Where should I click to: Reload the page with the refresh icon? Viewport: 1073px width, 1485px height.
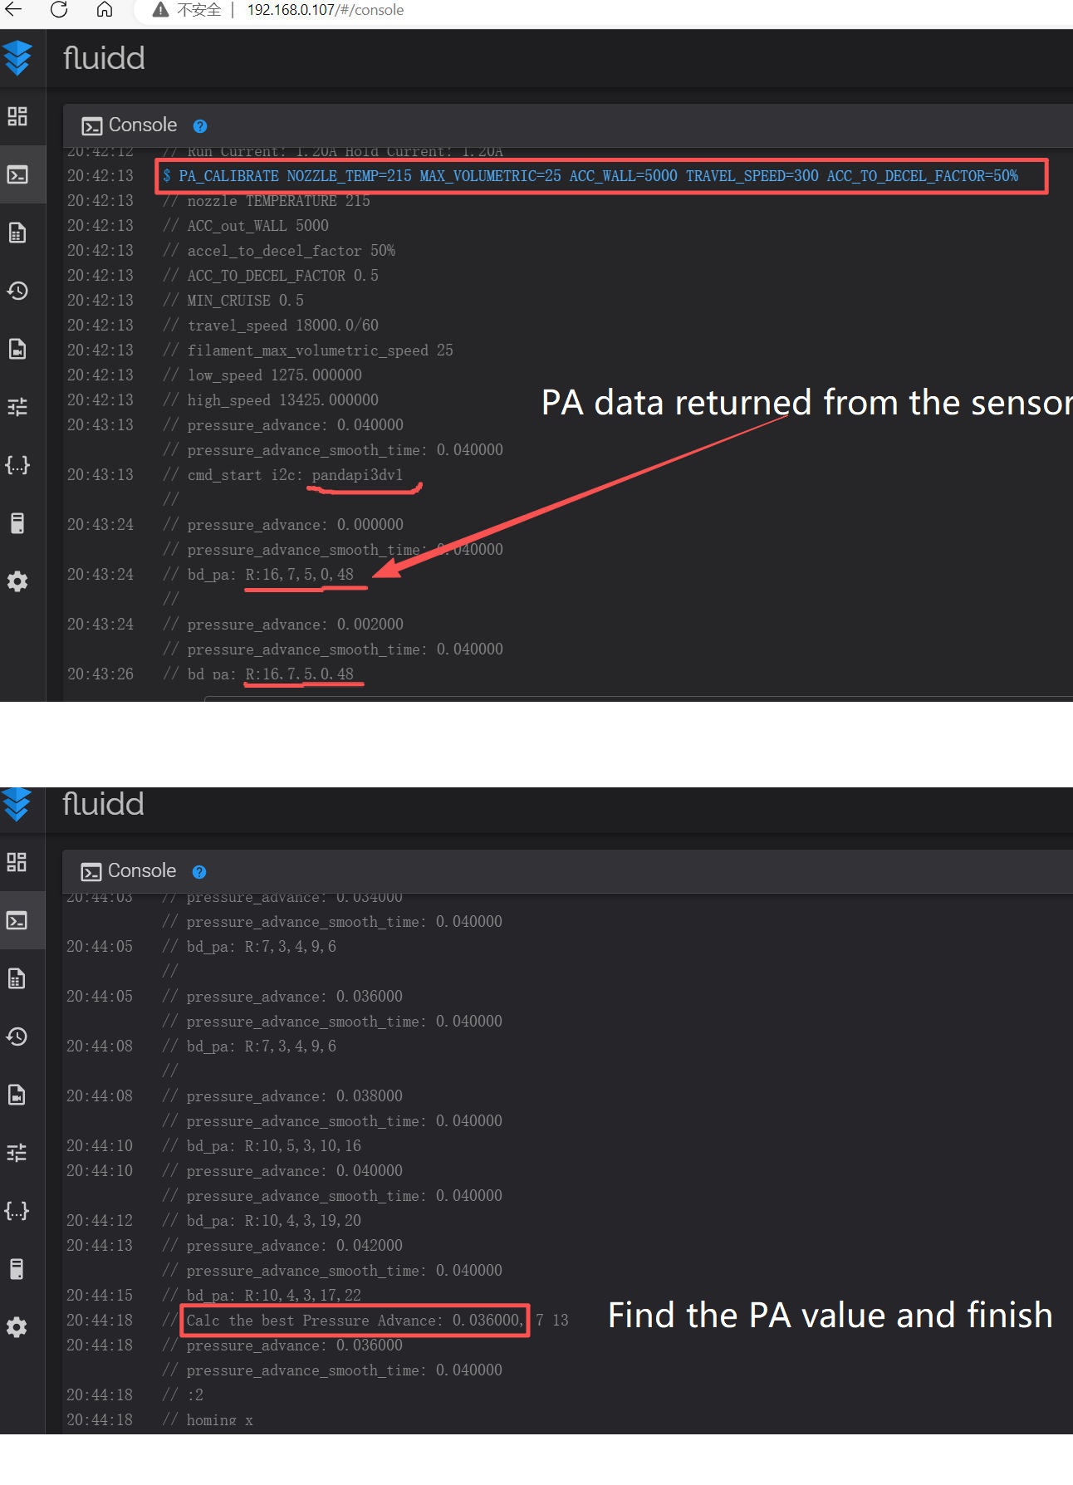pyautogui.click(x=59, y=10)
